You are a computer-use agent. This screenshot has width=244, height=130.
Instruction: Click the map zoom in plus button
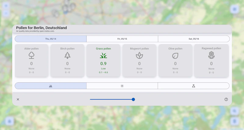click(x=6, y=6)
